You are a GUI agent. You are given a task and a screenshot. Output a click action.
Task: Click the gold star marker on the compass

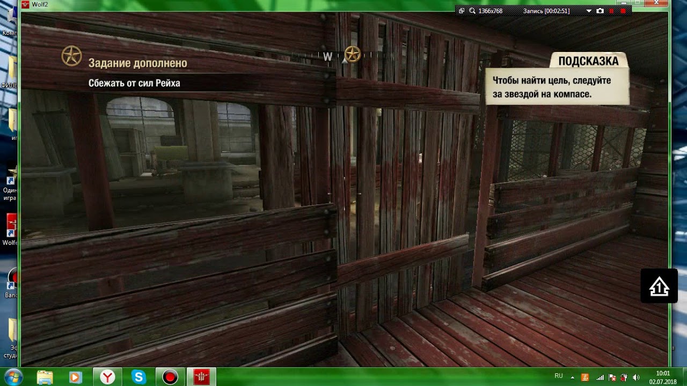pyautogui.click(x=352, y=54)
